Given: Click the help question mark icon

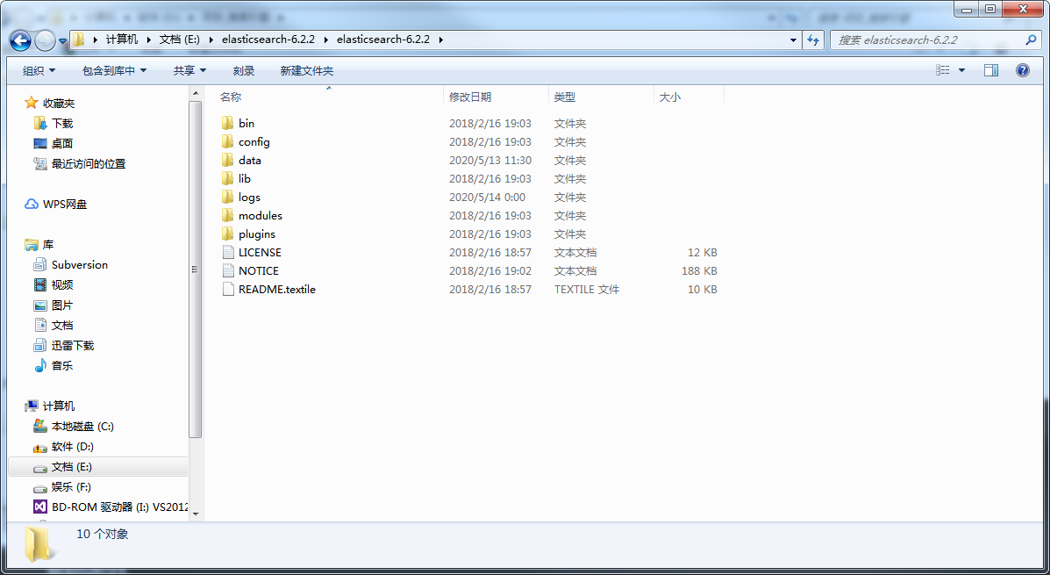Looking at the screenshot, I should tap(1023, 69).
